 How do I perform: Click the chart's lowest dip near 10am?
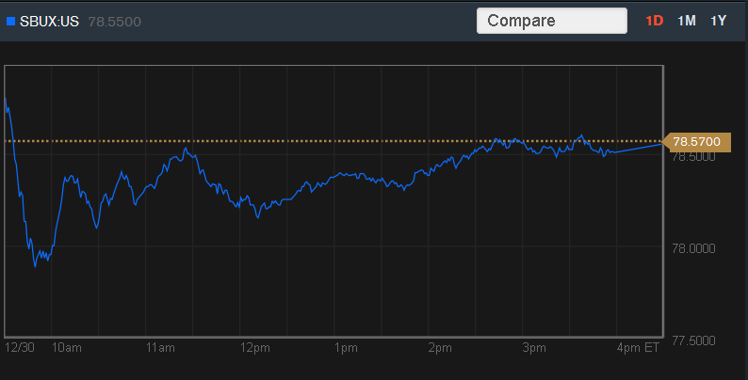[36, 265]
